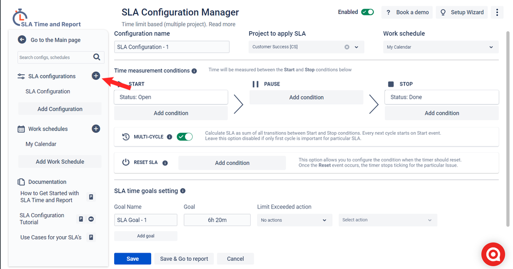Select My Calendar work schedule in sidebar
Viewport: 513px width, 269px height.
[x=41, y=144]
